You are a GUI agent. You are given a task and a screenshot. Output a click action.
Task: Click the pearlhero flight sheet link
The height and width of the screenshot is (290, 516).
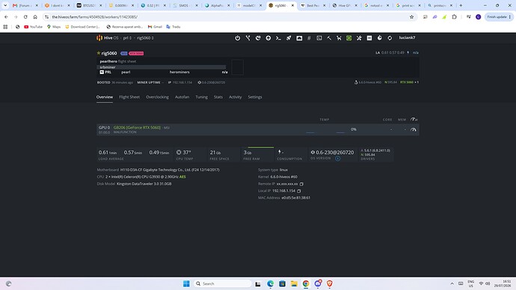(108, 61)
